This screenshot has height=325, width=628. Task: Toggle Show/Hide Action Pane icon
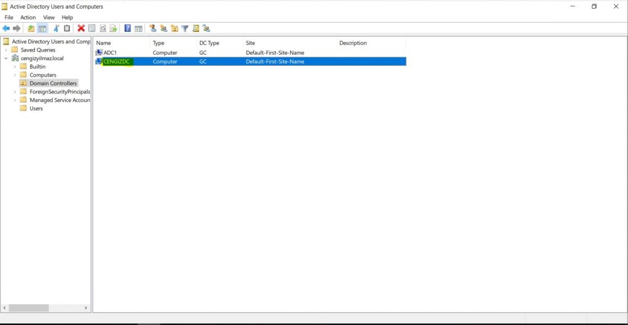coord(138,28)
